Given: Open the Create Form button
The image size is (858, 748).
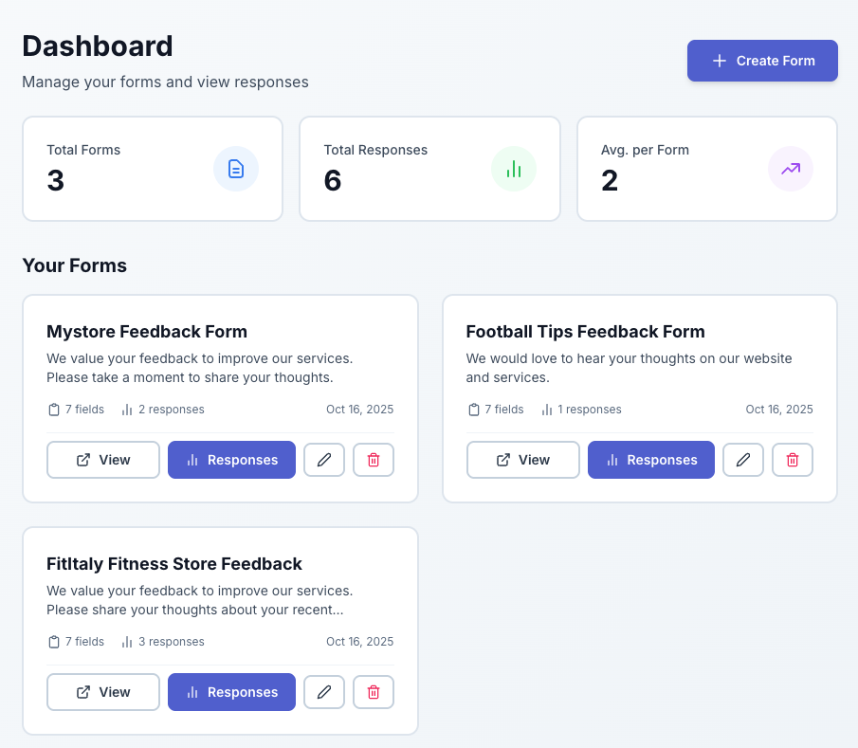Looking at the screenshot, I should [762, 60].
